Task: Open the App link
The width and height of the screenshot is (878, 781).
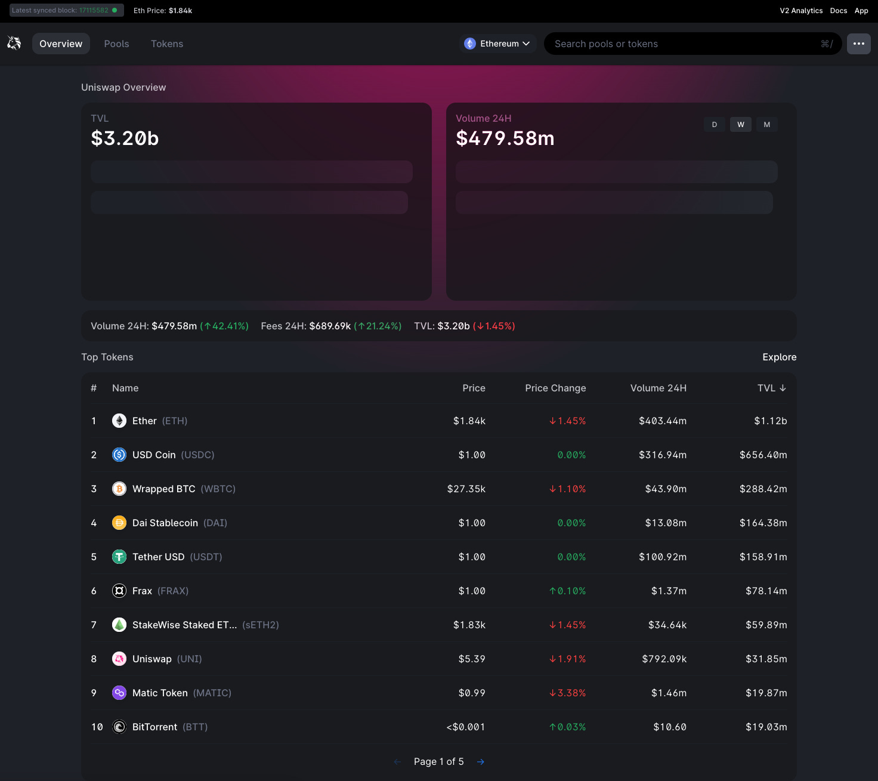Action: pyautogui.click(x=861, y=10)
